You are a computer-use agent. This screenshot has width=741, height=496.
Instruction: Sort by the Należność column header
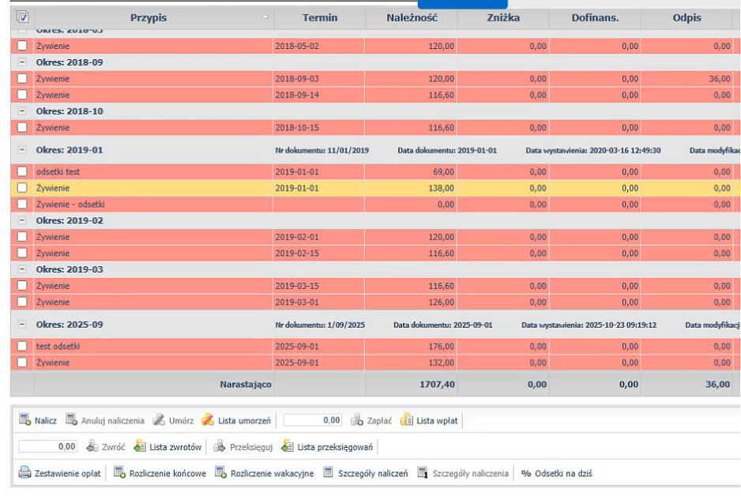(x=412, y=17)
